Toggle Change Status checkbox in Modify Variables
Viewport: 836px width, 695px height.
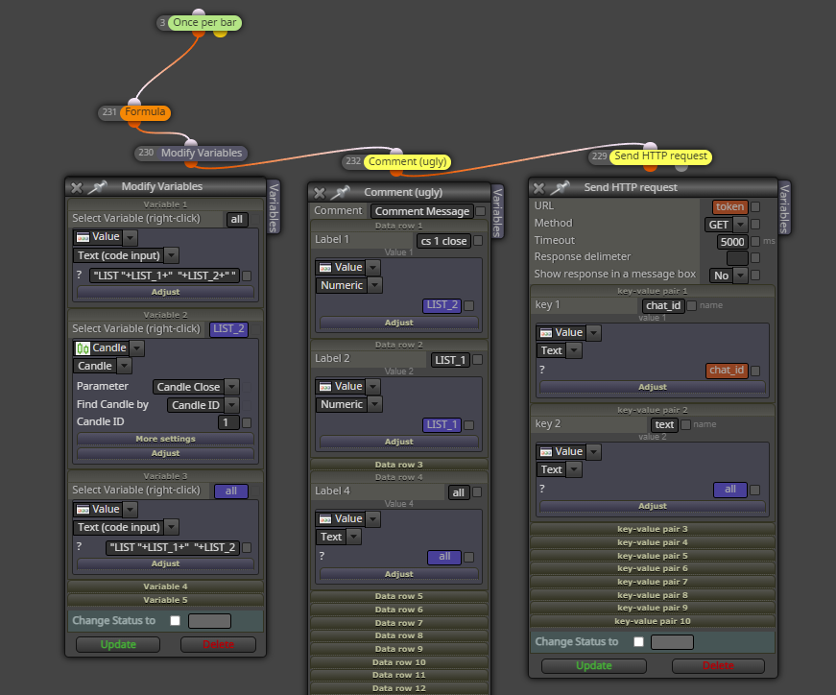pos(175,620)
